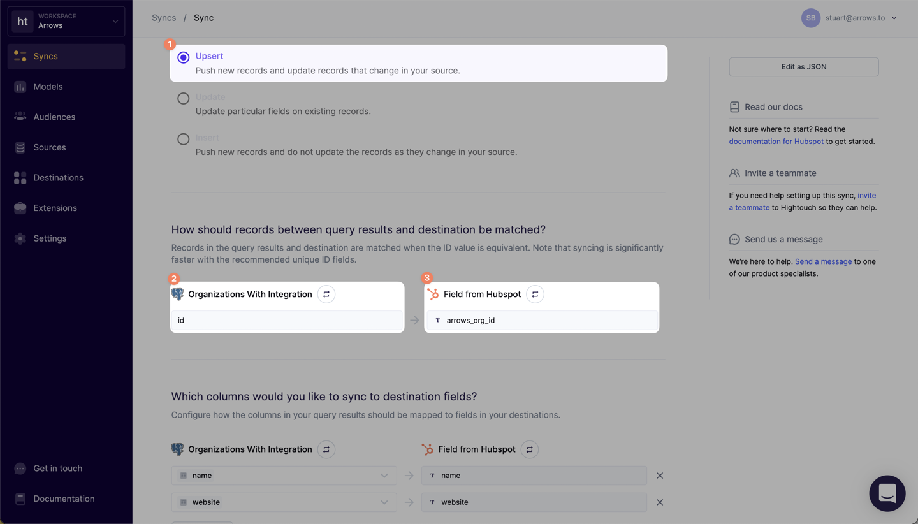Screen dimensions: 918x524
Task: Select the Upsert radio button
Action: (184, 57)
